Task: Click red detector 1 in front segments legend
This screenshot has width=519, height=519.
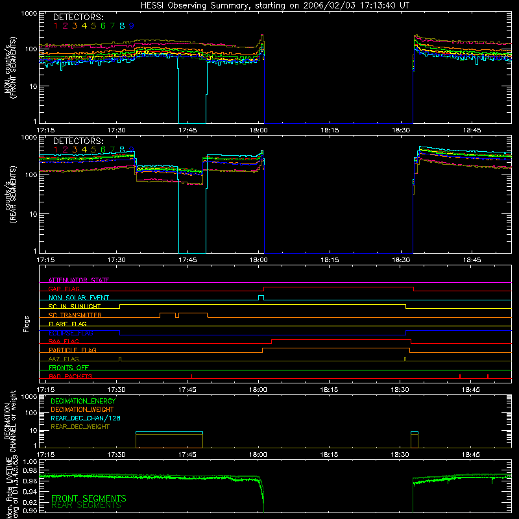Action: (56, 26)
